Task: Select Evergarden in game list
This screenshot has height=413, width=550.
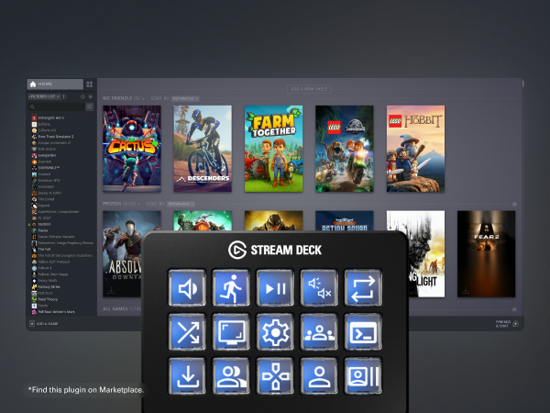Action: click(47, 155)
